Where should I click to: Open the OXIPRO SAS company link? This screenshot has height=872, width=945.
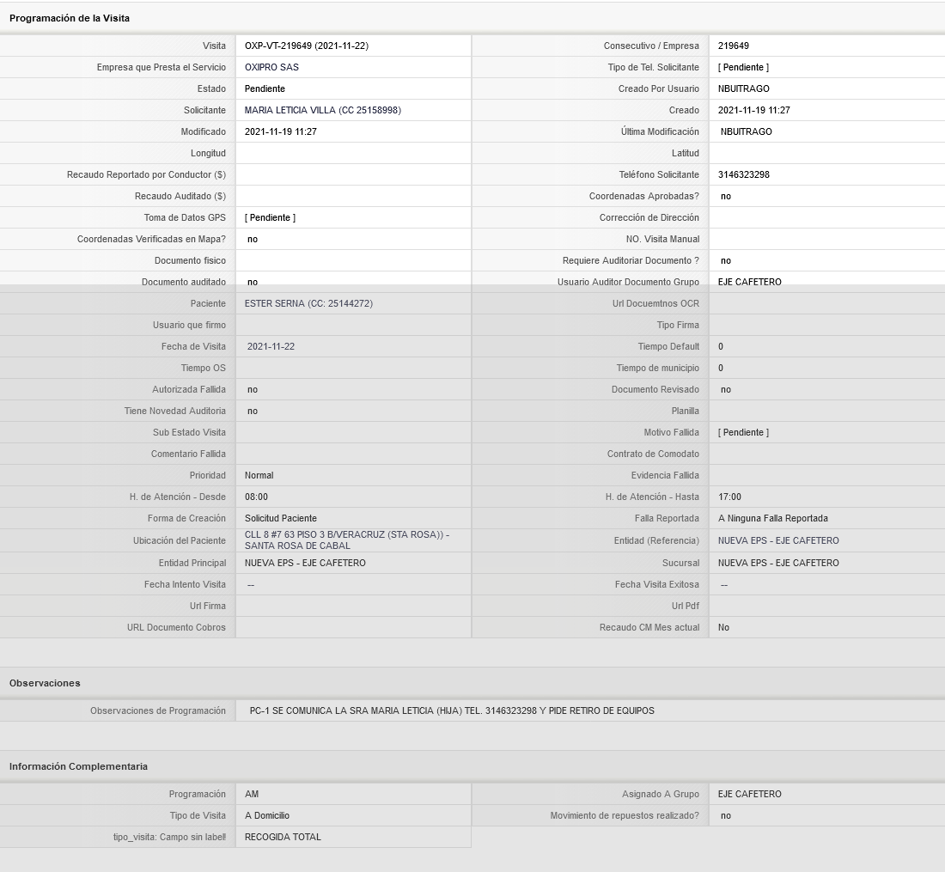point(271,68)
